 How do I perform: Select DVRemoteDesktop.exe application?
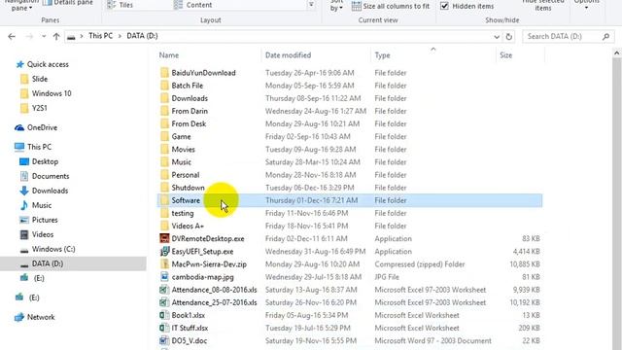202,238
